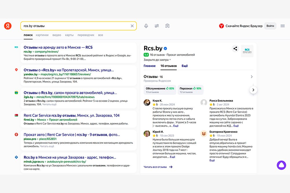Open Alice assistant purple icon
Screen dimensions: 290x193
click(x=281, y=165)
